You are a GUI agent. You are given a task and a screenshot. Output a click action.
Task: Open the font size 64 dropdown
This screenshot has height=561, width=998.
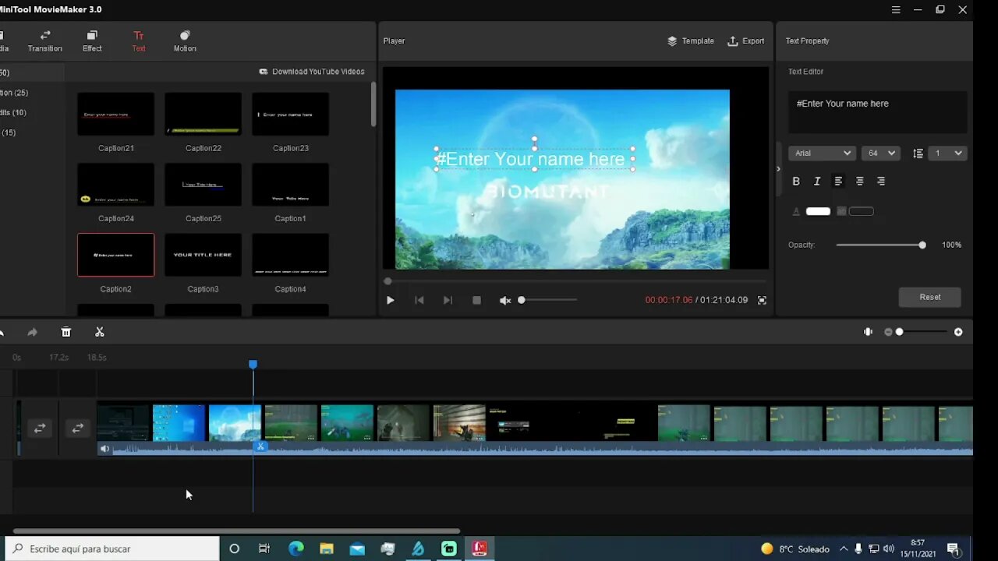click(x=881, y=153)
